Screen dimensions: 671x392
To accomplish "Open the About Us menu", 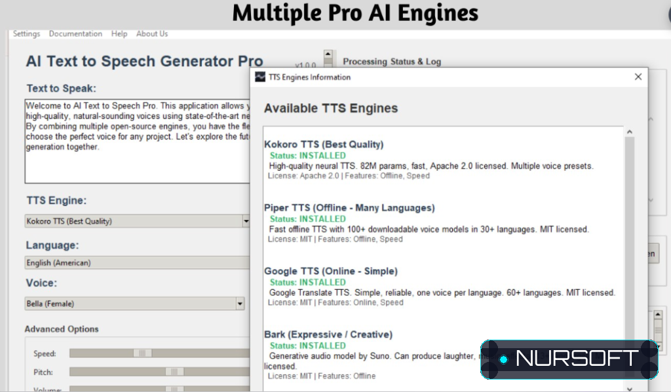I will pos(152,34).
